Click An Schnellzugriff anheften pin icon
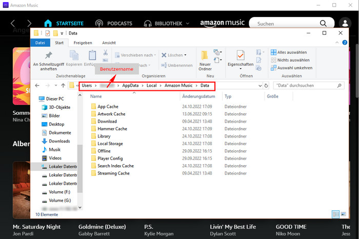This screenshot has width=359, height=239. tap(48, 55)
